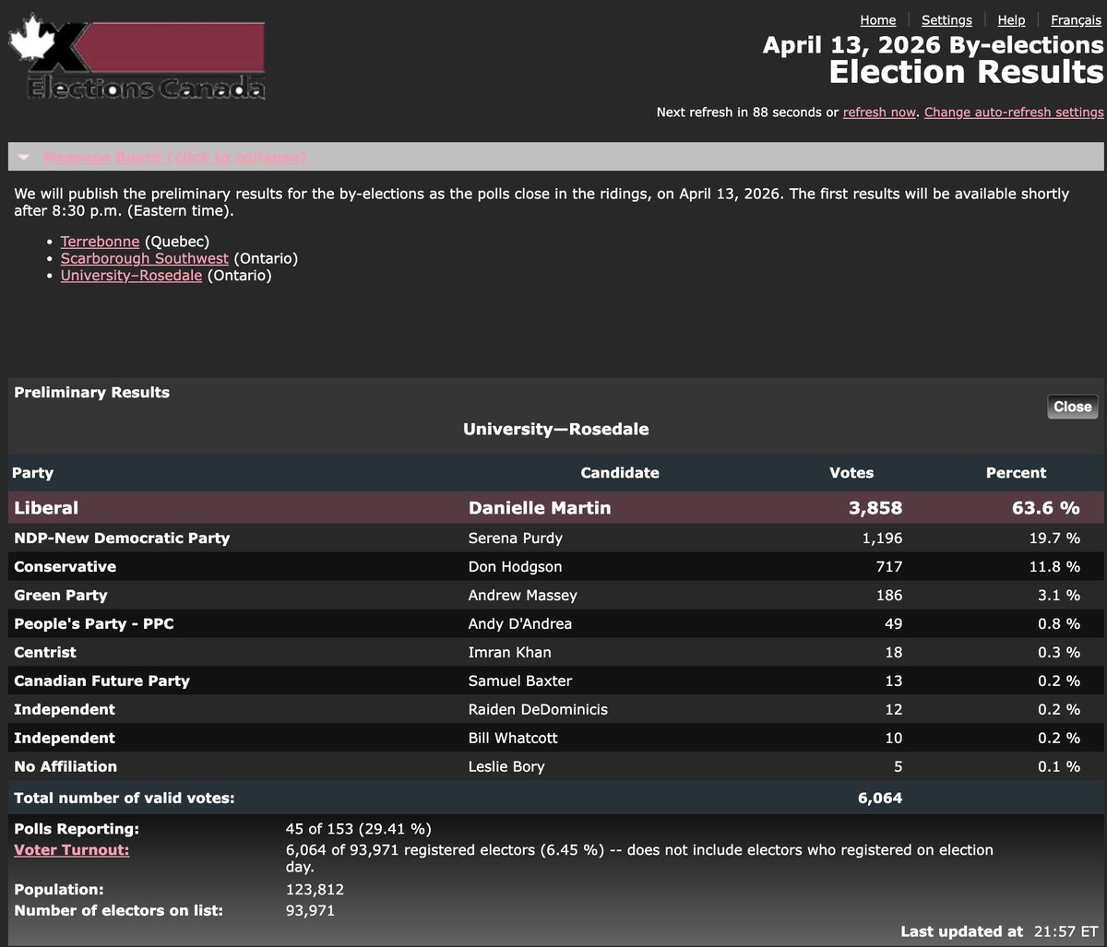The image size is (1107, 947).
Task: Select the Candidate column header
Action: tap(620, 473)
